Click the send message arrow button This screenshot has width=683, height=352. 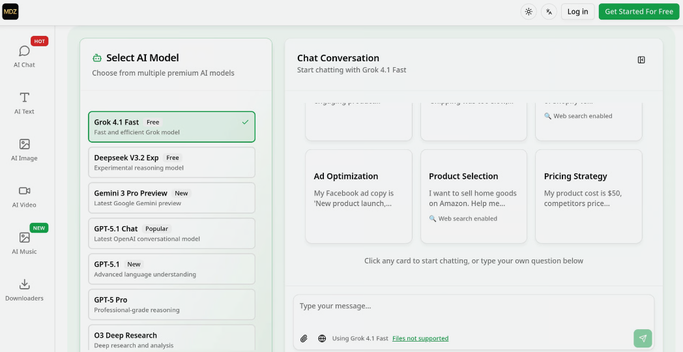(642, 338)
